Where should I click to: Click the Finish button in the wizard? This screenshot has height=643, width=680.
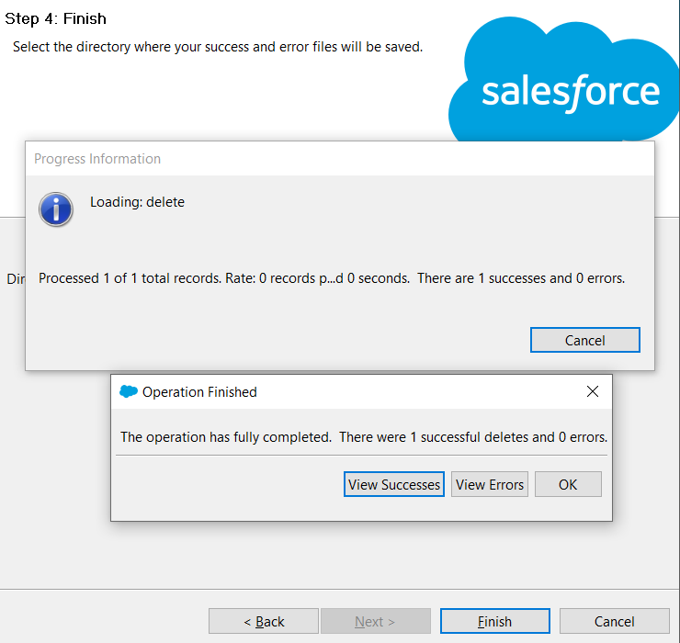[494, 621]
